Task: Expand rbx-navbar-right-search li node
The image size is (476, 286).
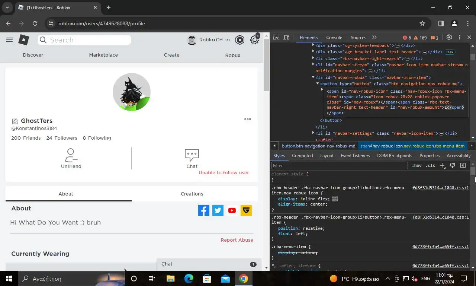Action: coord(313,58)
